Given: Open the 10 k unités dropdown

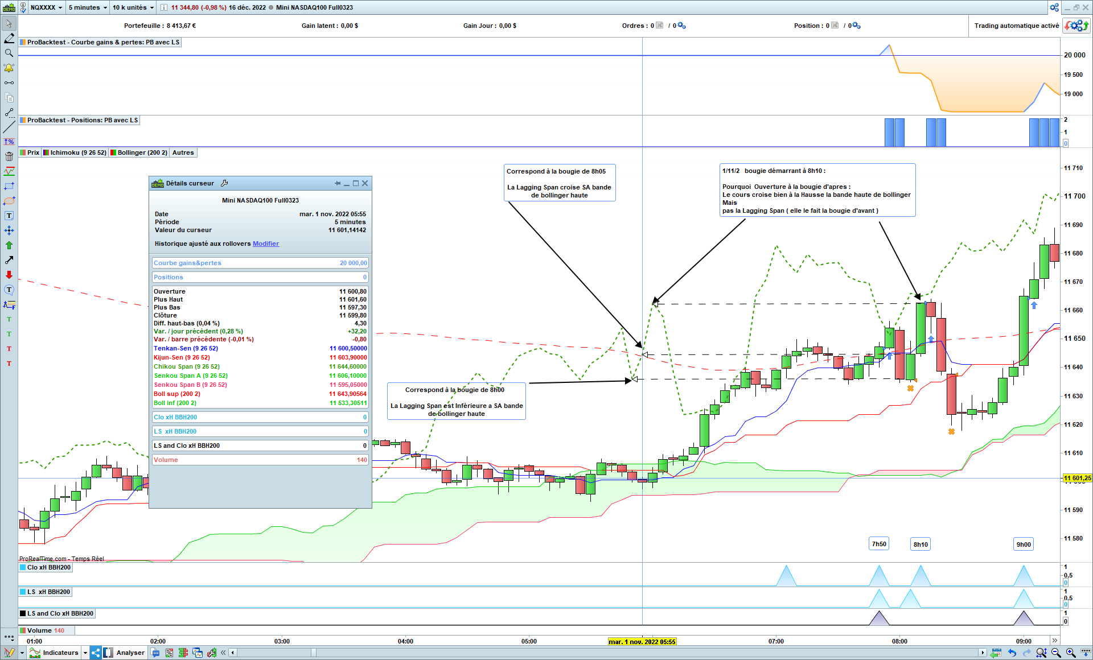Looking at the screenshot, I should 133,7.
